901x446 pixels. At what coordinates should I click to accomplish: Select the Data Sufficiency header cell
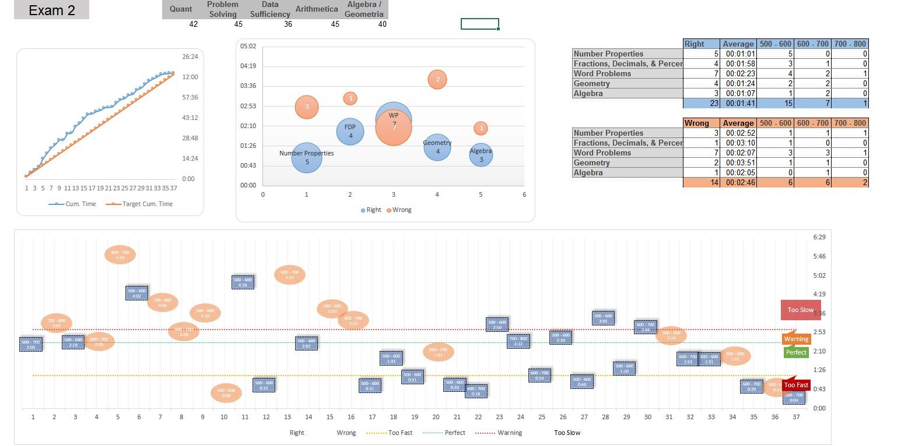pyautogui.click(x=270, y=9)
